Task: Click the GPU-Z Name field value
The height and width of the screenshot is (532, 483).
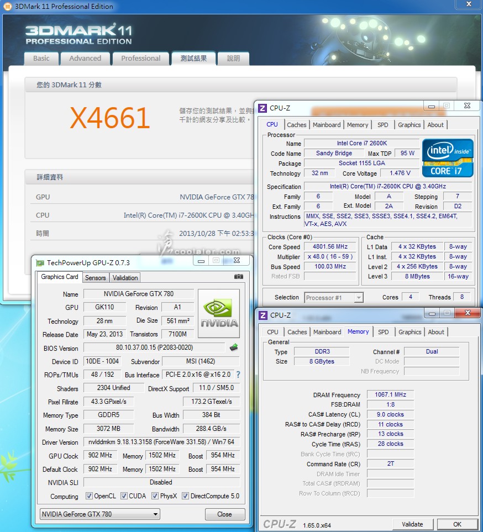Action: pos(139,294)
